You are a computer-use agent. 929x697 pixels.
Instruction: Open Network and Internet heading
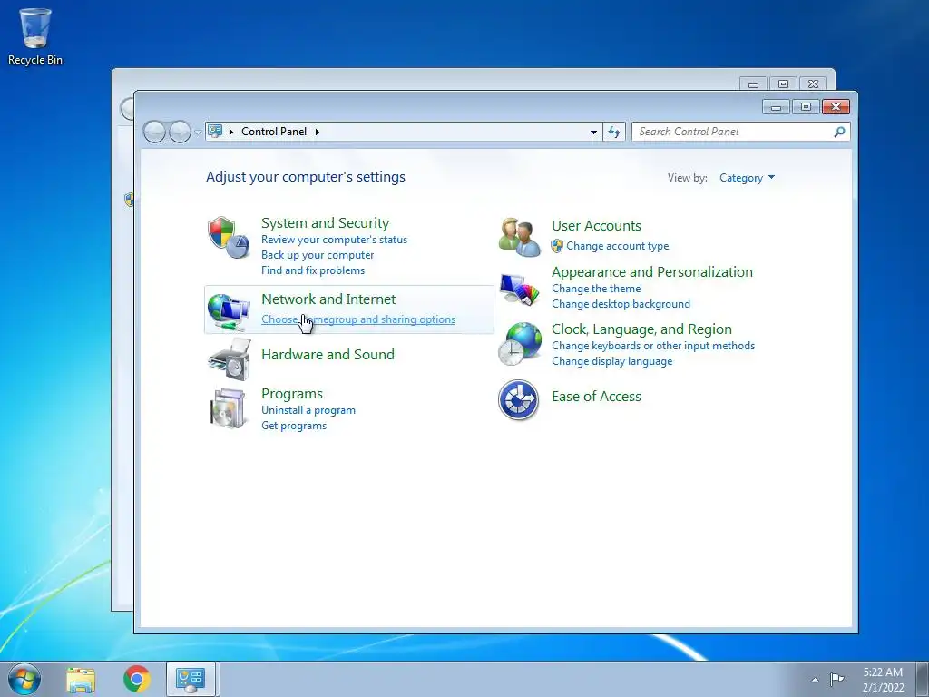(328, 299)
